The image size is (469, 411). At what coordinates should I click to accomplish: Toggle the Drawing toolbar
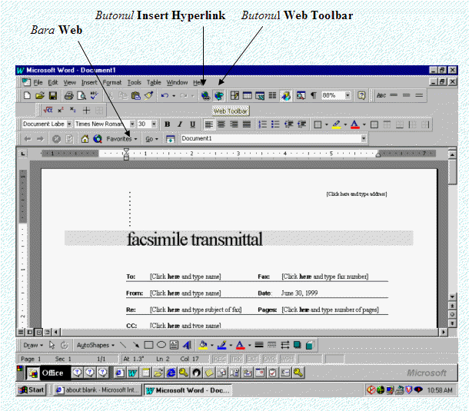pos(286,96)
